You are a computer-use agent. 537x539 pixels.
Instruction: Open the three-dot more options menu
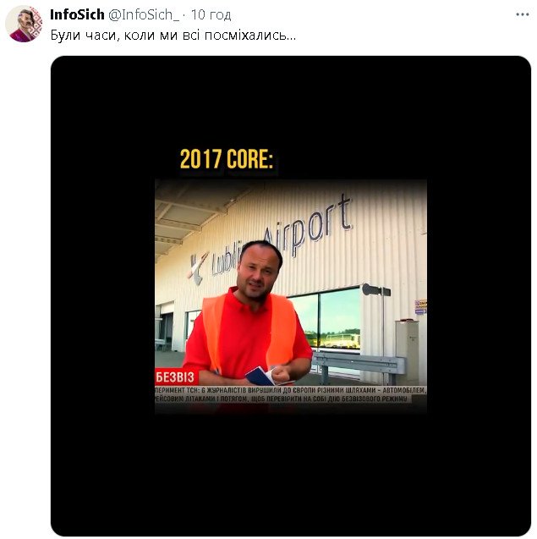523,14
